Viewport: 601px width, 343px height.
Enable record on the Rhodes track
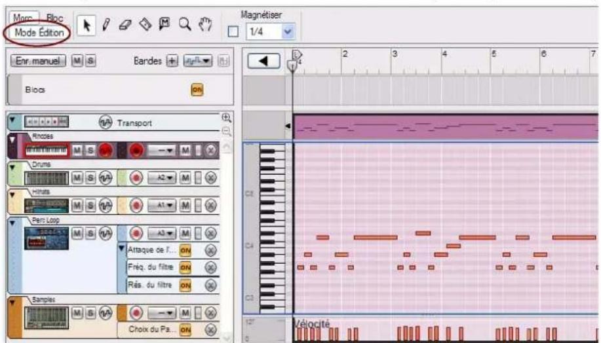coord(105,151)
